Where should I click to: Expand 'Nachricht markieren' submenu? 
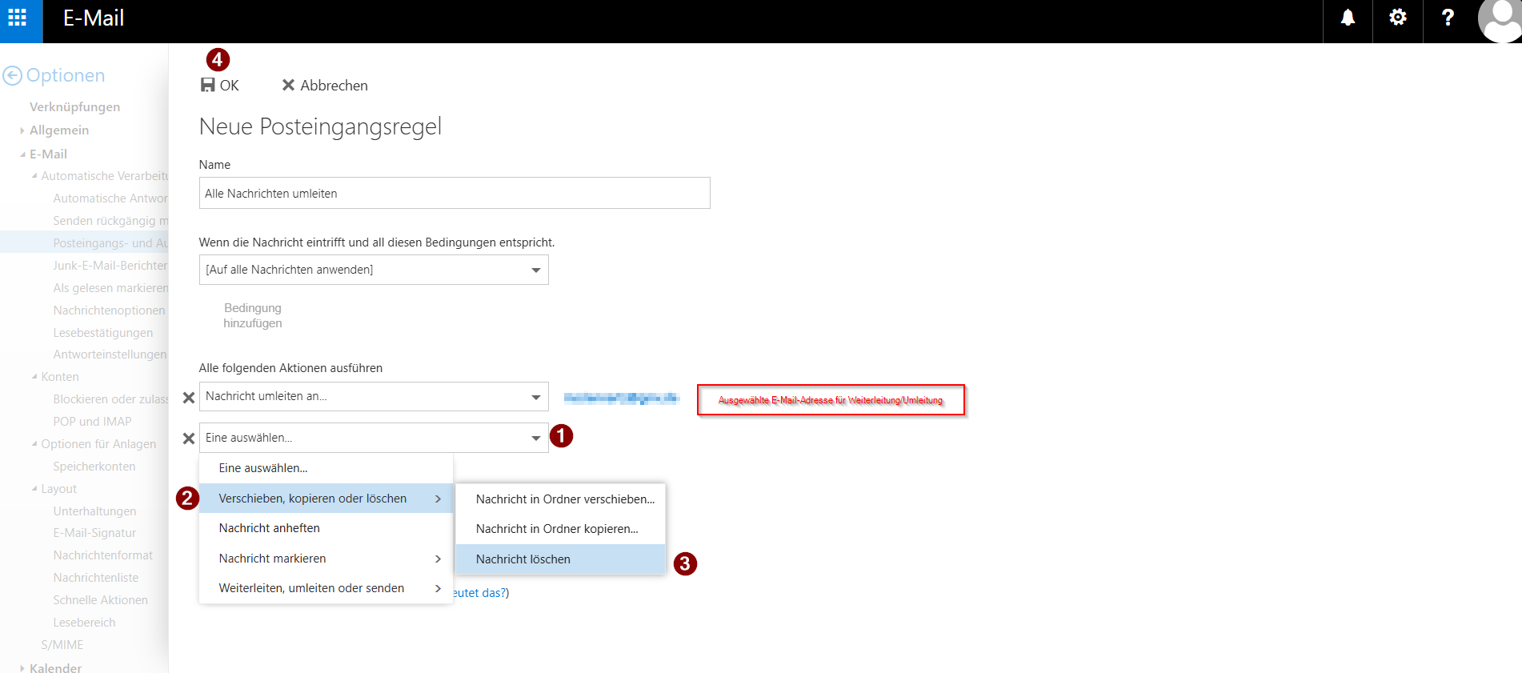coord(326,559)
